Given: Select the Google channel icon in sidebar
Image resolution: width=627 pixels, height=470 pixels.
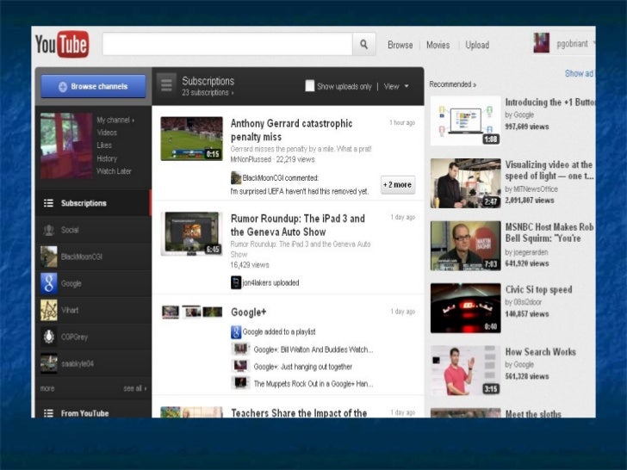Looking at the screenshot, I should (x=49, y=283).
